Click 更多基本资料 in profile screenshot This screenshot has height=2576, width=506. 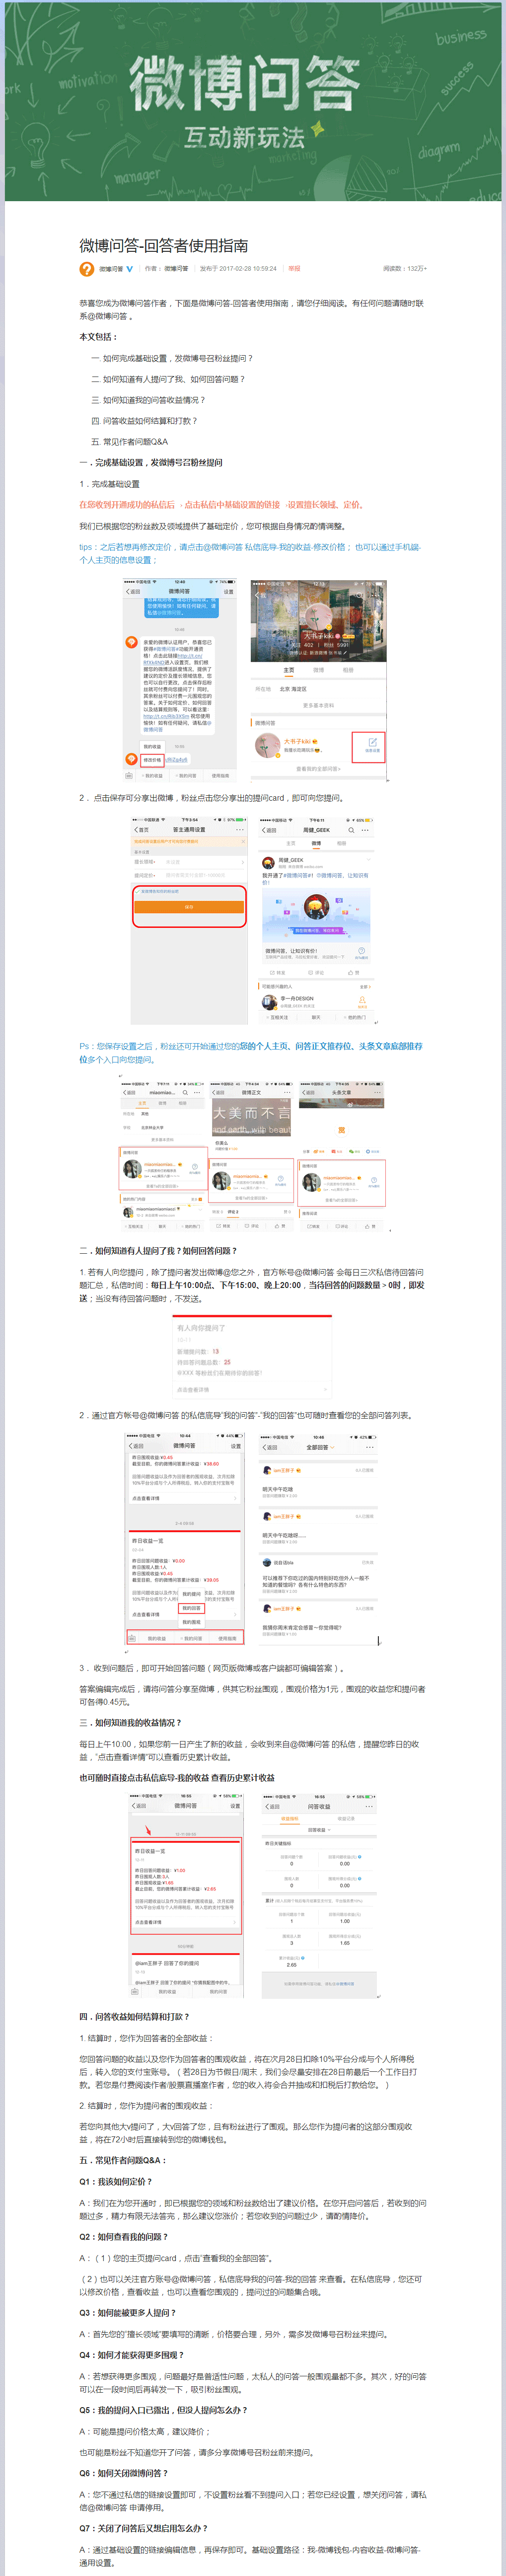pyautogui.click(x=318, y=705)
